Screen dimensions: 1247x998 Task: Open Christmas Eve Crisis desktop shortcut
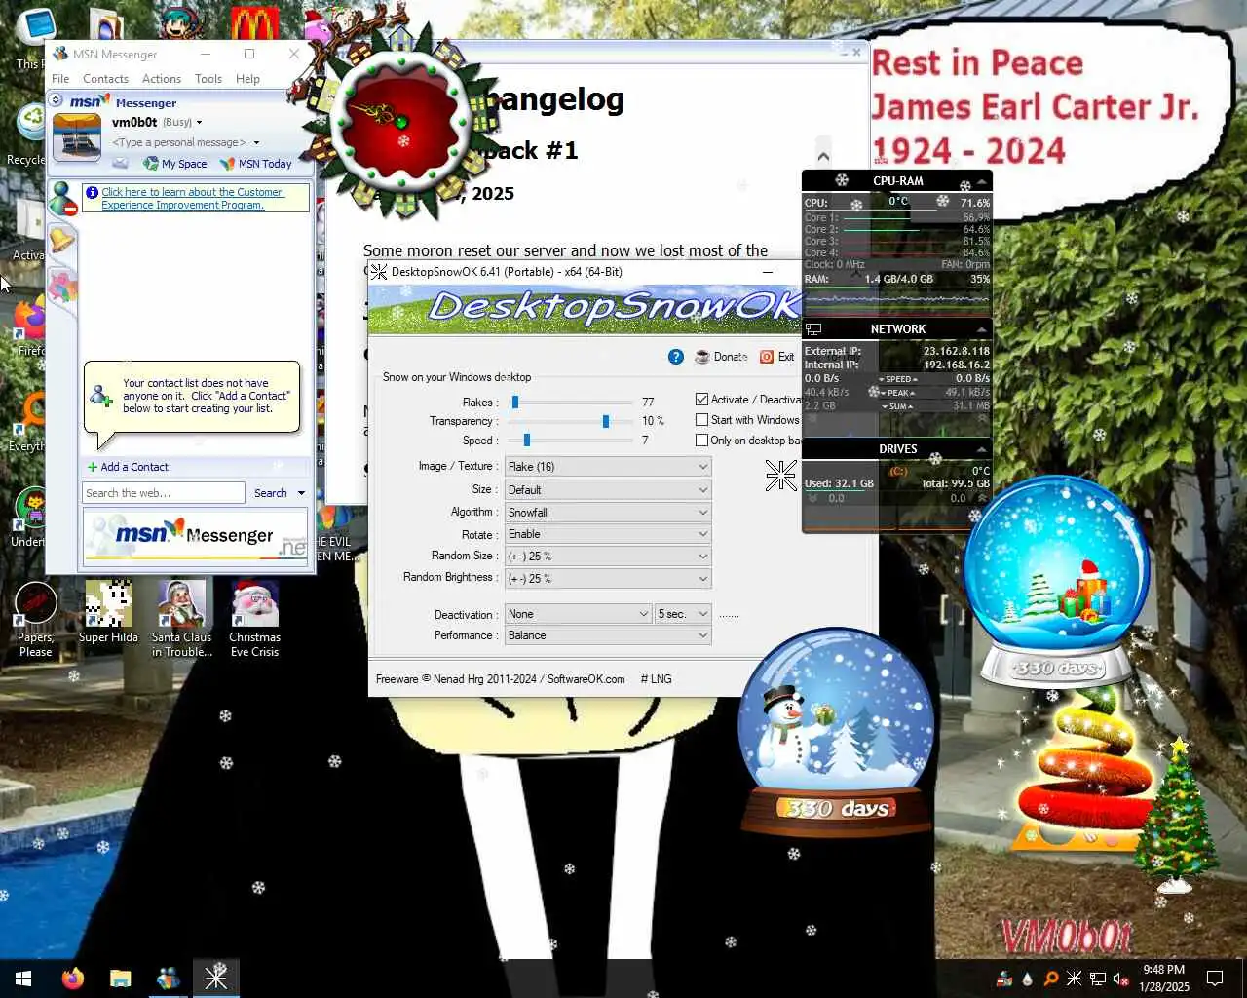(254, 620)
